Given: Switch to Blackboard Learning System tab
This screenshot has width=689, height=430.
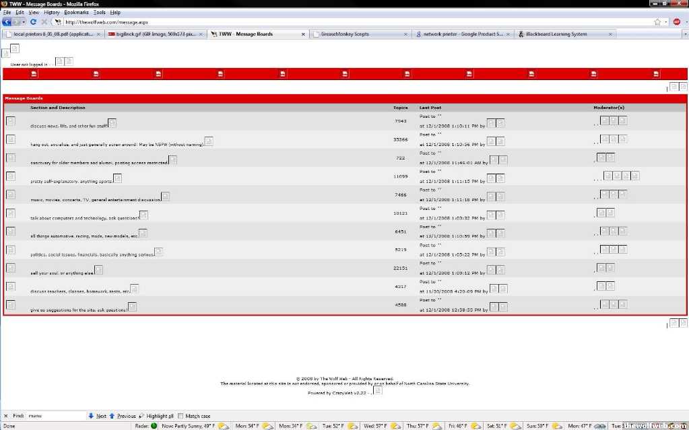Looking at the screenshot, I should coord(556,34).
